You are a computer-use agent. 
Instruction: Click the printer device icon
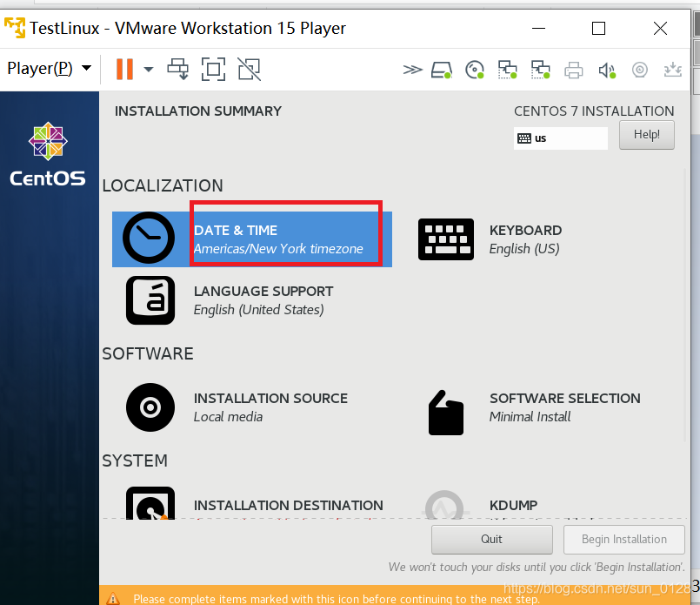tap(574, 71)
